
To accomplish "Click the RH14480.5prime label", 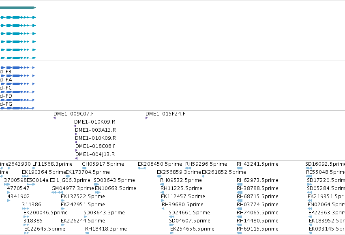I will 257,221.
